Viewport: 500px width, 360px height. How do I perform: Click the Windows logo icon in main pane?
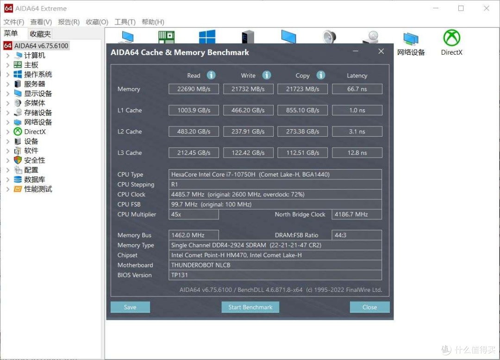tap(207, 37)
